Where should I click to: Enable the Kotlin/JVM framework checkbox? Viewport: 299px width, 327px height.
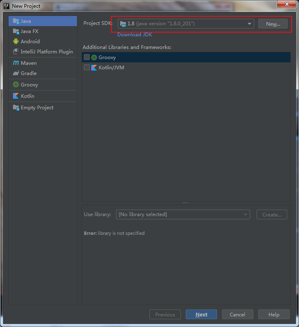tap(87, 67)
